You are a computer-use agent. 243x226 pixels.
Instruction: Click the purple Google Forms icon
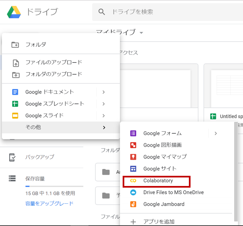coord(133,133)
